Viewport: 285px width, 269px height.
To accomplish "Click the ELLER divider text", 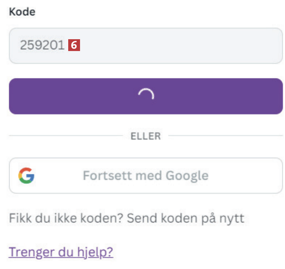I will pyautogui.click(x=146, y=136).
